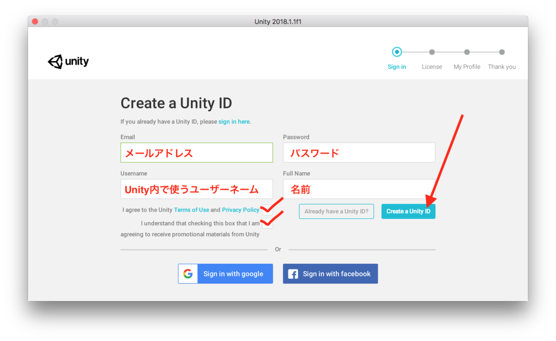Image resolution: width=556 pixels, height=341 pixels.
Task: Select the Thank you step
Action: coord(502,67)
